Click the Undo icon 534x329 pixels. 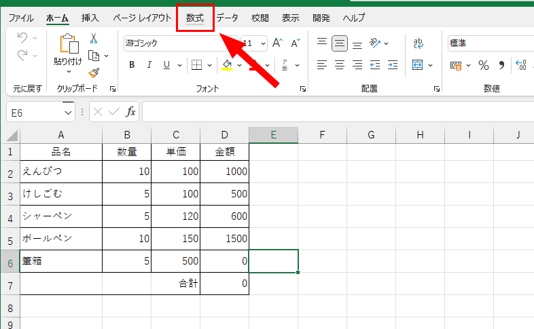pyautogui.click(x=22, y=37)
